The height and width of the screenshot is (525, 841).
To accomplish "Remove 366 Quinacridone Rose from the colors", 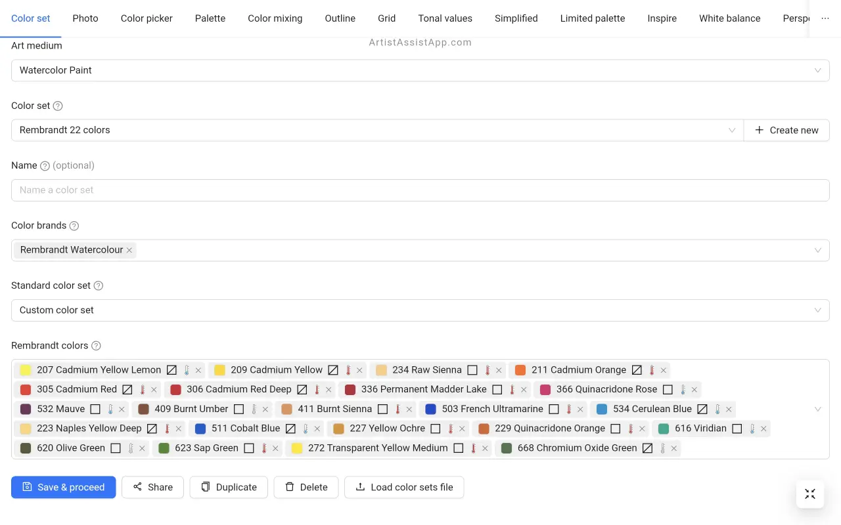I will click(x=694, y=390).
